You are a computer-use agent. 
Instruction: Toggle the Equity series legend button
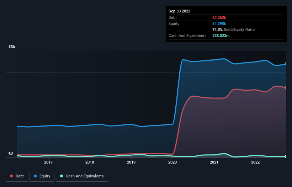point(42,176)
